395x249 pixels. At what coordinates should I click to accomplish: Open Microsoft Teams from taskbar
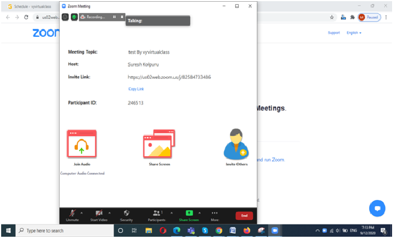(191, 230)
